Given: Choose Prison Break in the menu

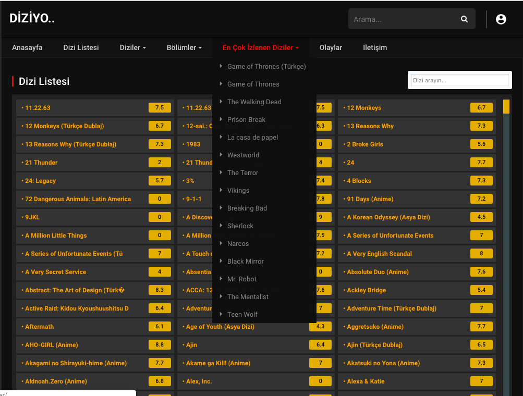Looking at the screenshot, I should tap(246, 119).
